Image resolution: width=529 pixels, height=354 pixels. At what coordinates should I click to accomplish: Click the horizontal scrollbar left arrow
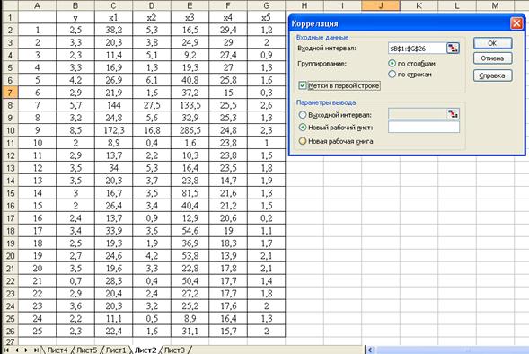click(x=370, y=350)
